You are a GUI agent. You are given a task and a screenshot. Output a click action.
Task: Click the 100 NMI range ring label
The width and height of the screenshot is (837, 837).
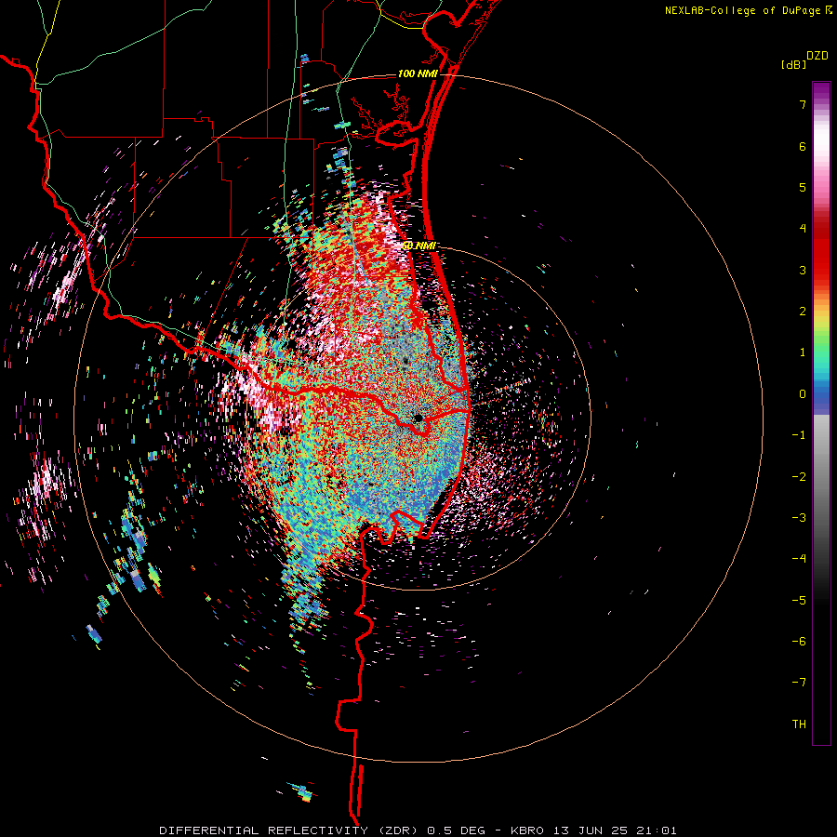[418, 73]
